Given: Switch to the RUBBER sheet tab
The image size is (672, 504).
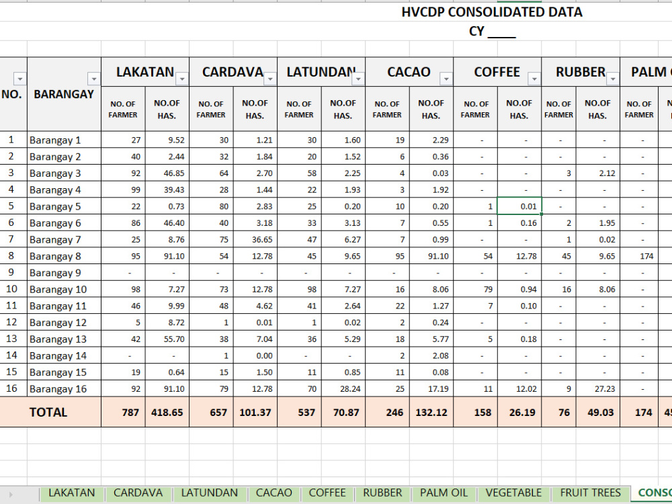Looking at the screenshot, I should (382, 493).
